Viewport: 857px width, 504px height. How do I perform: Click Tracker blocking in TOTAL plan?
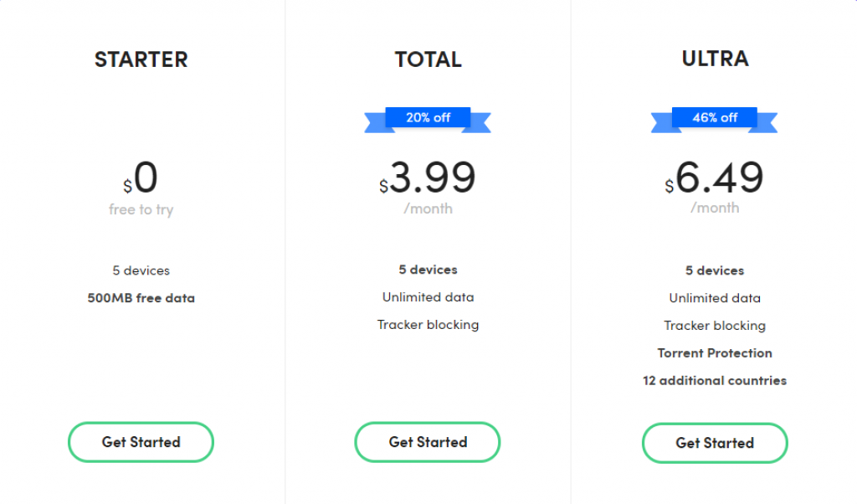tap(428, 325)
